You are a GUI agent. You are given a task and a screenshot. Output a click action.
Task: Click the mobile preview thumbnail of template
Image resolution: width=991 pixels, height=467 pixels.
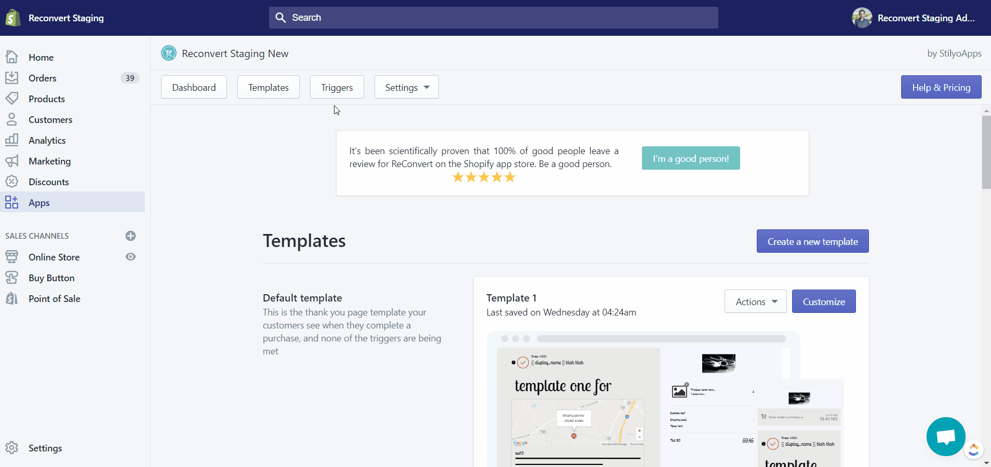coord(800,423)
